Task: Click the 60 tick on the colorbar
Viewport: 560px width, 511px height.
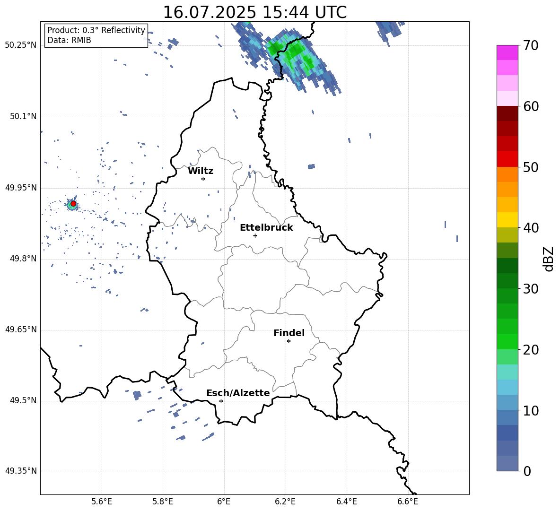Action: [531, 106]
